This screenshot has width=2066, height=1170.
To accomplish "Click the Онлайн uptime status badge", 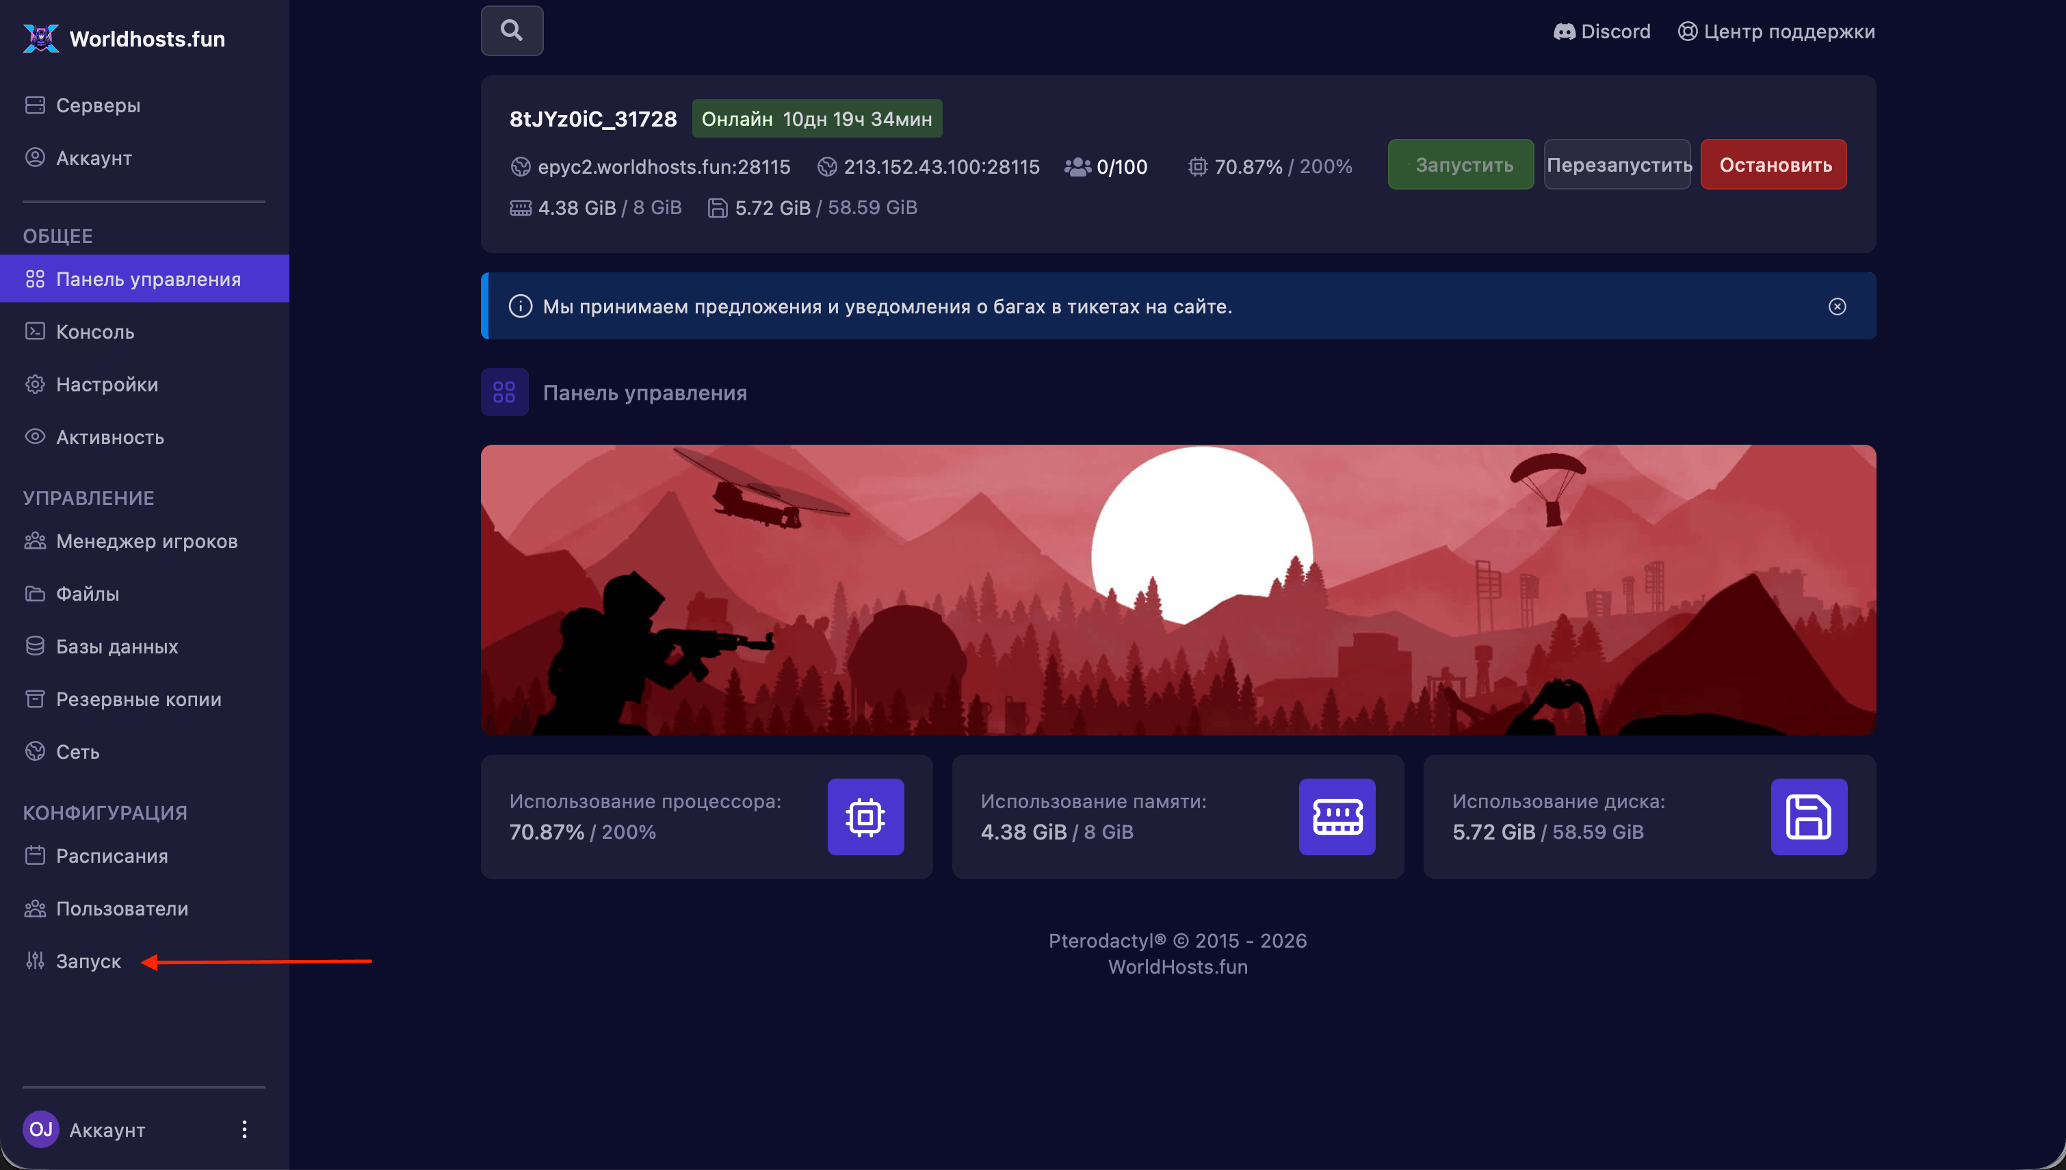I will click(x=817, y=119).
